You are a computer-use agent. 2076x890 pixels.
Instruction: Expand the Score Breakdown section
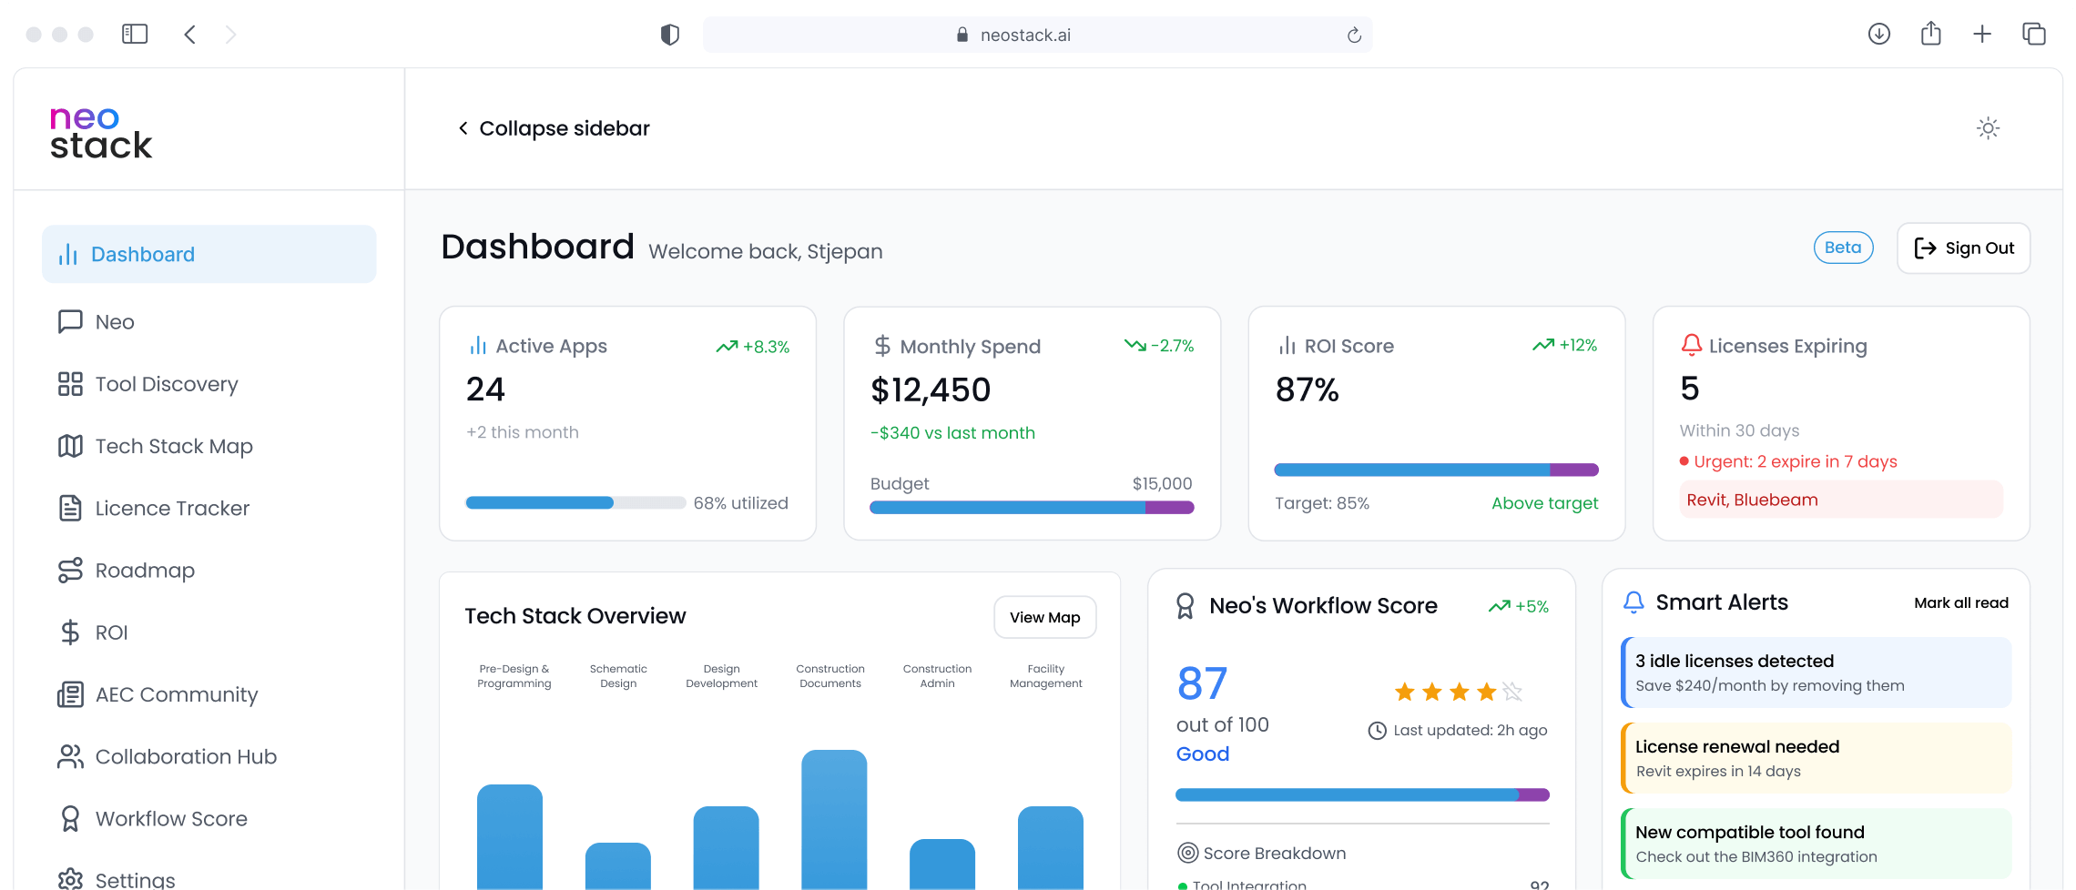[x=1261, y=853]
